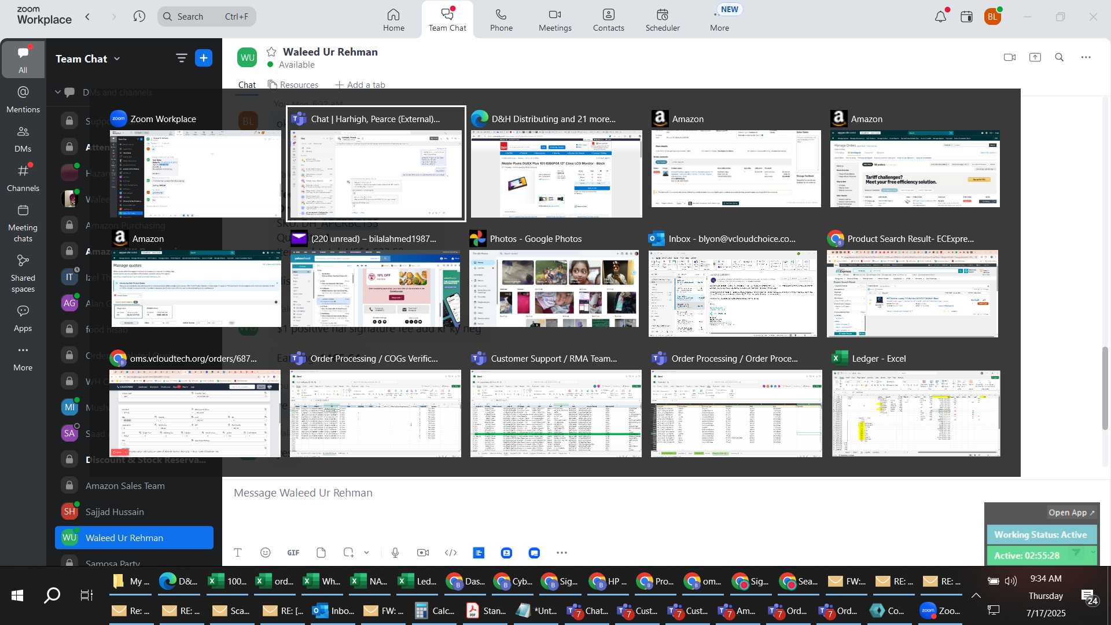Click the Search box

(x=207, y=16)
